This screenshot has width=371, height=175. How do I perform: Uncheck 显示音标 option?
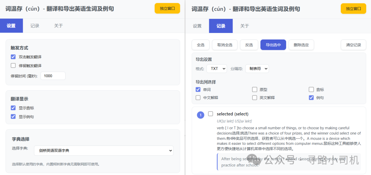[x=13, y=108]
